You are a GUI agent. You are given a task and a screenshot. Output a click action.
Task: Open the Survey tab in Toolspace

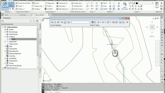(x=40, y=56)
